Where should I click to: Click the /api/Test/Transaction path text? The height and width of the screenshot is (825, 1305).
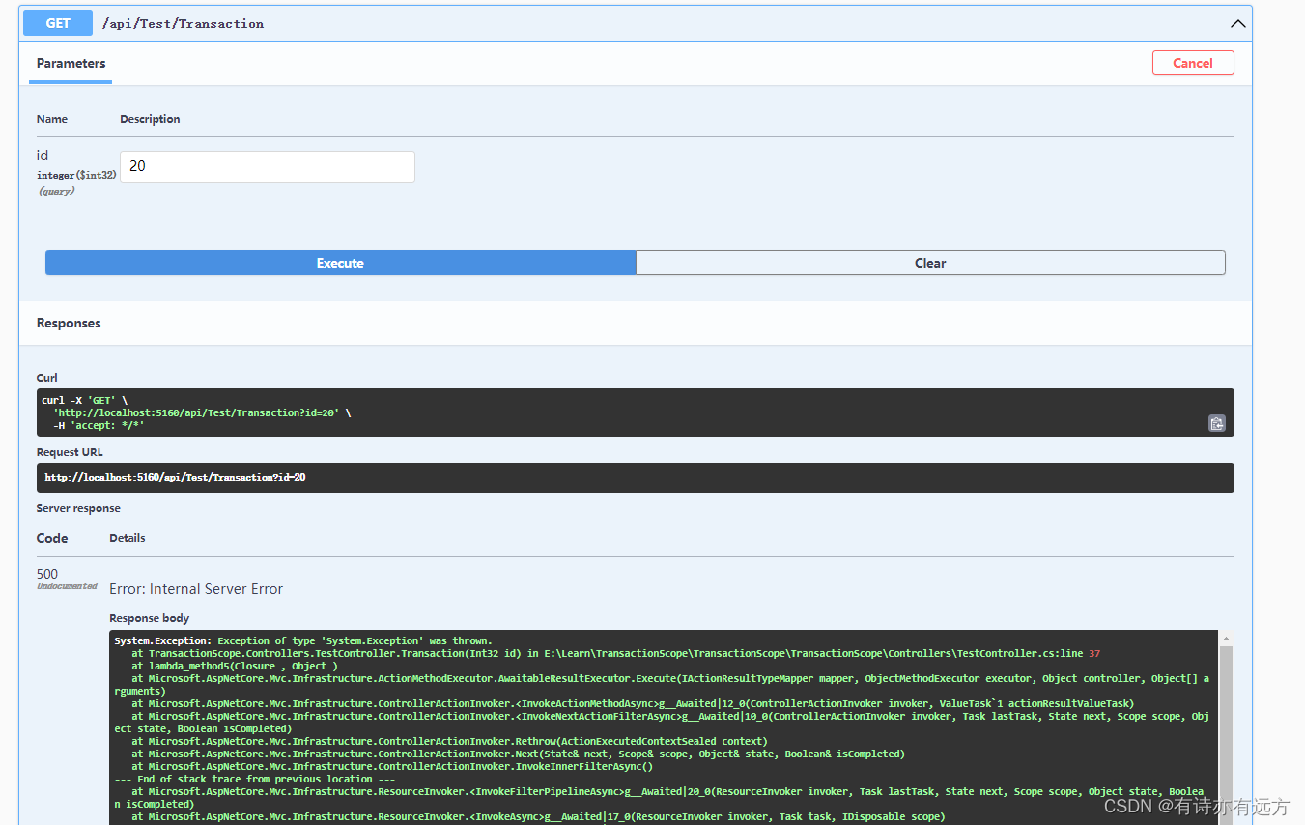click(183, 23)
